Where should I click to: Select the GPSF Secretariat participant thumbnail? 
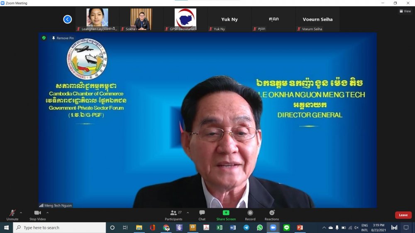coord(185,19)
